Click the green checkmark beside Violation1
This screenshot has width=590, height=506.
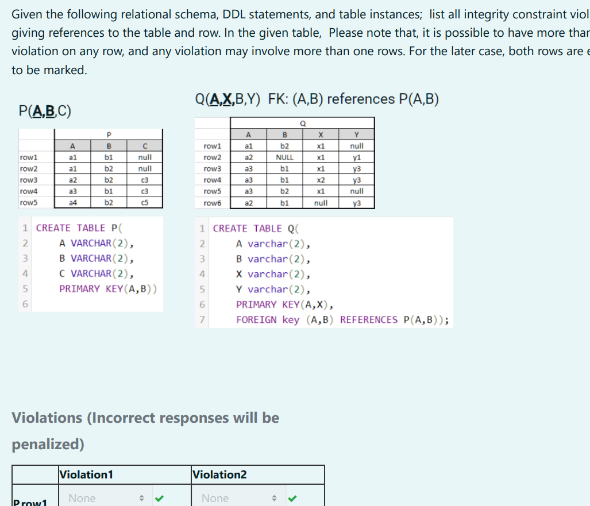tap(160, 498)
